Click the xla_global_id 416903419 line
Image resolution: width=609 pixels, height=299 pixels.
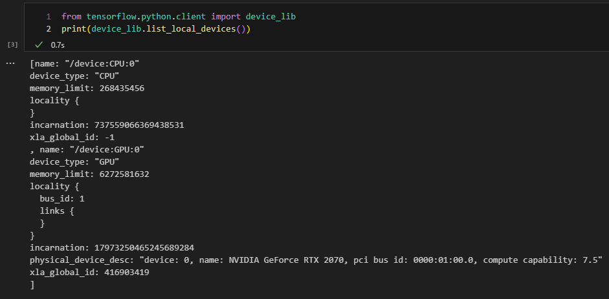[x=89, y=272]
